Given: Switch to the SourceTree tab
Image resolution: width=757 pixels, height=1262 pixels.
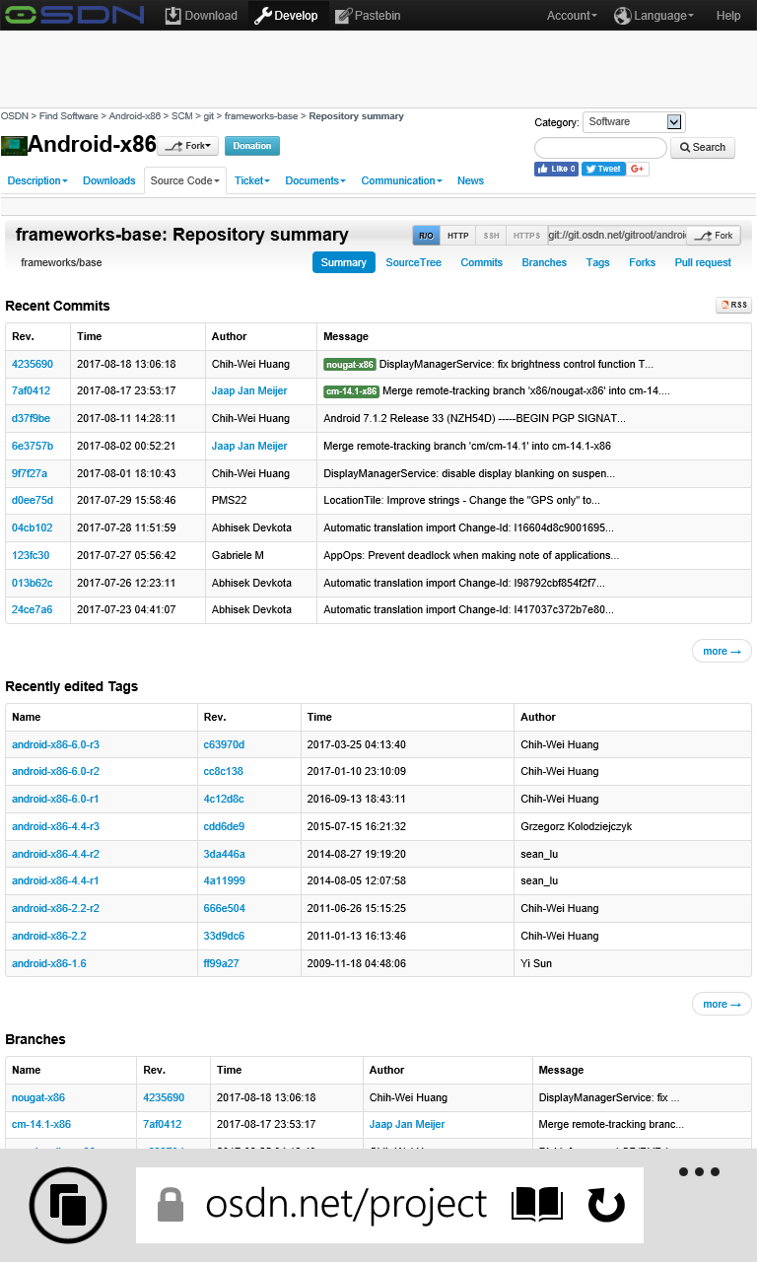Looking at the screenshot, I should point(414,262).
